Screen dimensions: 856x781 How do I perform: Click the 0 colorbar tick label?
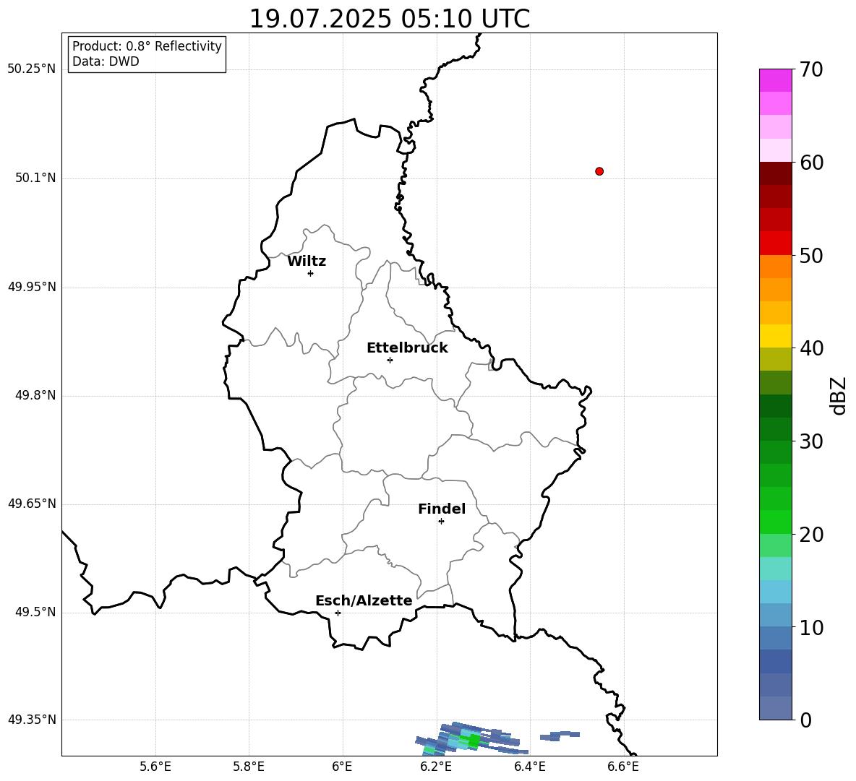[805, 720]
